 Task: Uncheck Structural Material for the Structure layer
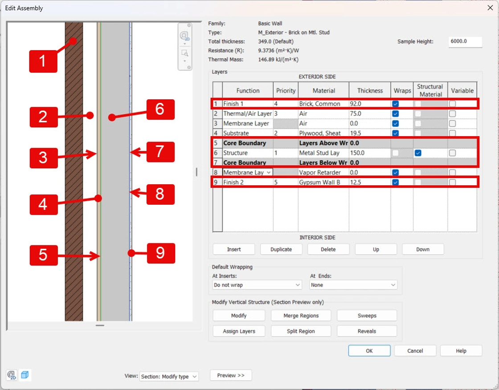pos(418,153)
